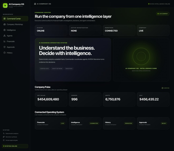Click the Nemotron synthesis text
The height and width of the screenshot is (151, 174).
point(11,137)
